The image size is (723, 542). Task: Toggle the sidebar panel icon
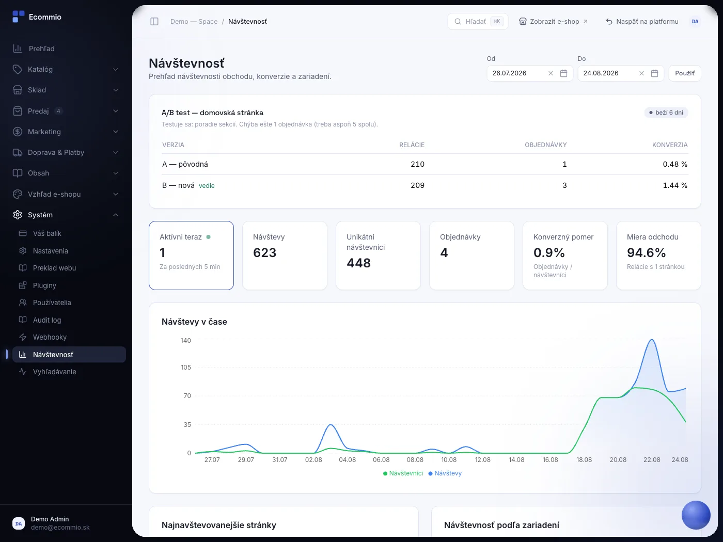coord(154,21)
